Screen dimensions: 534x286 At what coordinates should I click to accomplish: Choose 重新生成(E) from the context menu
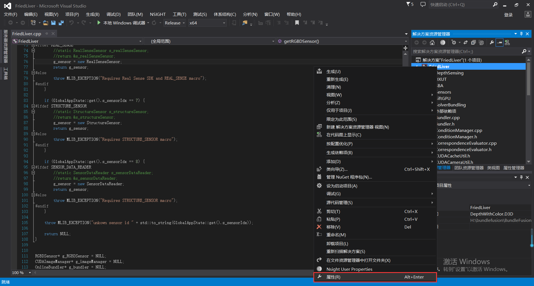tap(375, 79)
